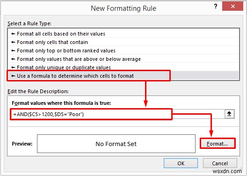Open the dialog Help question mark
This screenshot has height=176, width=247.
(x=216, y=6)
